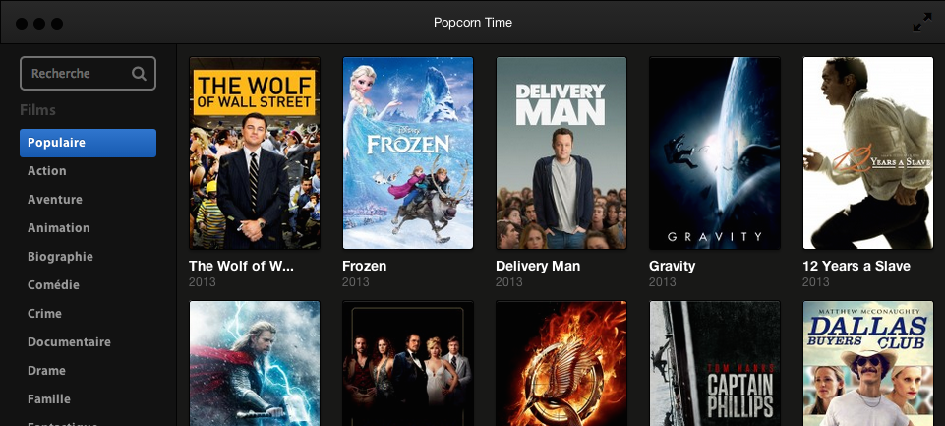Viewport: 945px width, 426px height.
Task: Open the Captain Phillips poster
Action: pos(715,363)
